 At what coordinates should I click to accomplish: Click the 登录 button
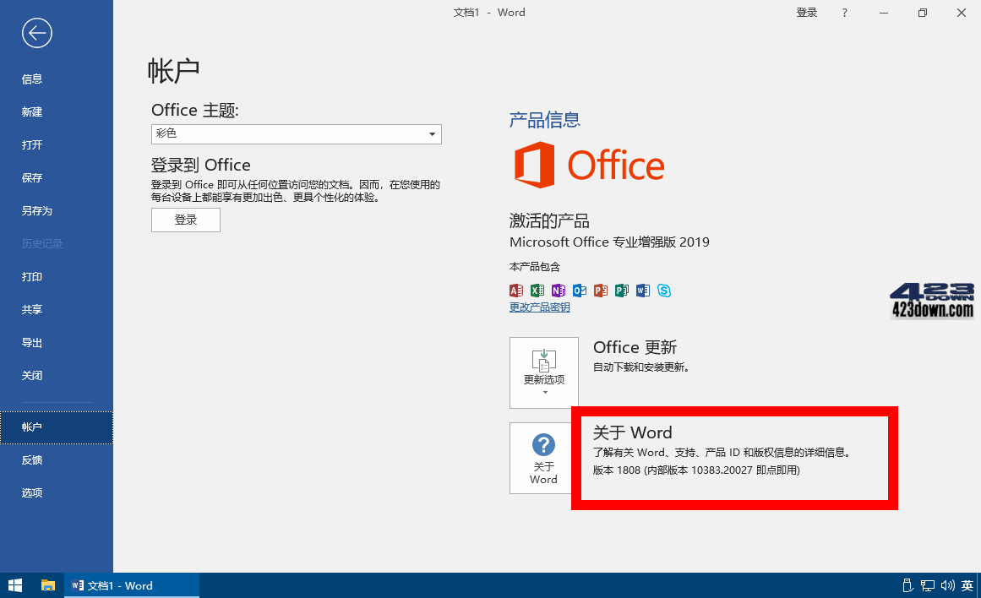pyautogui.click(x=185, y=220)
